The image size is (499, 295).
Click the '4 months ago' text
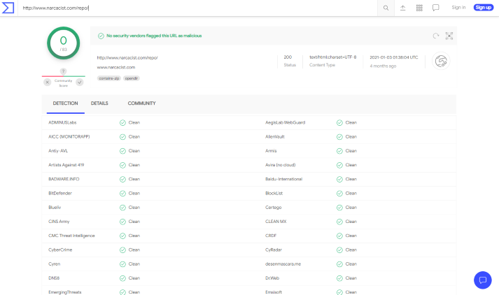coord(383,66)
